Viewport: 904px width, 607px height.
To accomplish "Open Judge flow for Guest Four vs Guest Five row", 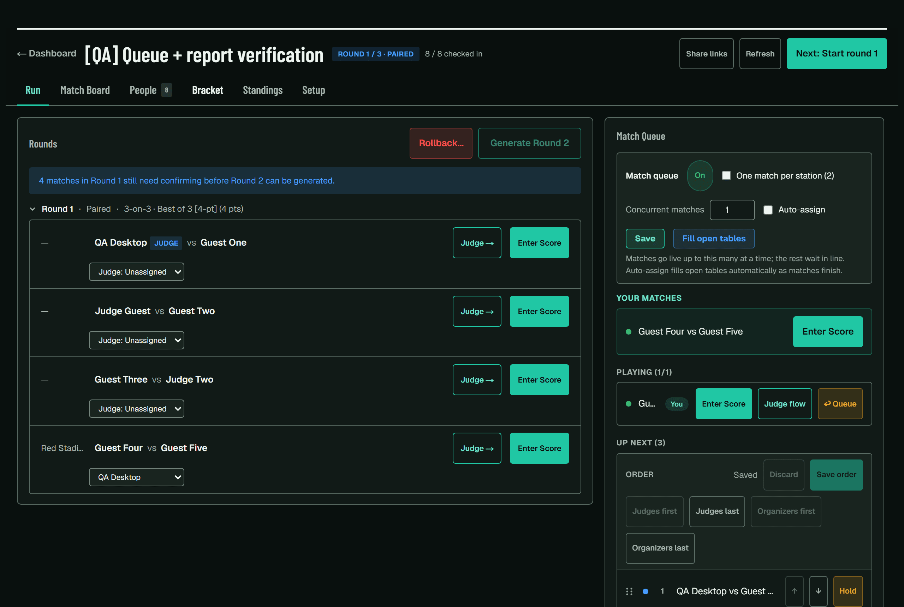I will click(477, 449).
